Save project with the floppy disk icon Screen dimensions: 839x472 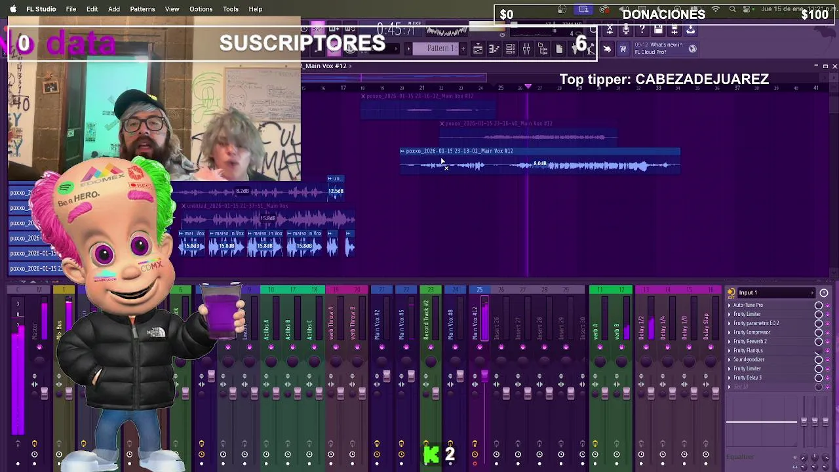[x=658, y=29]
